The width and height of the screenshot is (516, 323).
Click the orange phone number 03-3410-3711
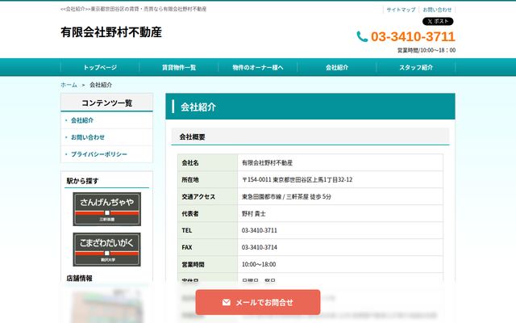point(413,36)
